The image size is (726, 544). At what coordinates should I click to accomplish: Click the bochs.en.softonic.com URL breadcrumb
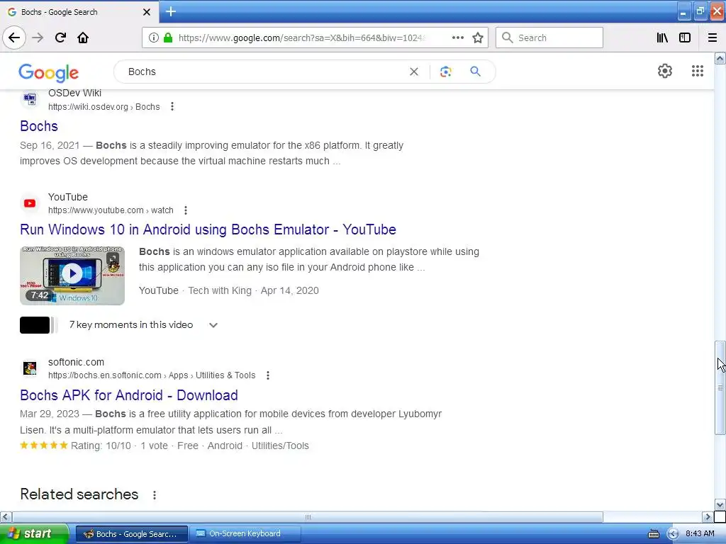[x=152, y=375]
